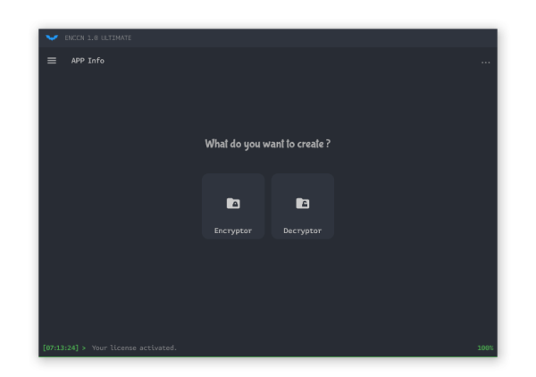This screenshot has width=536, height=377.
Task: Choose the Encryptor card
Action: (x=233, y=206)
